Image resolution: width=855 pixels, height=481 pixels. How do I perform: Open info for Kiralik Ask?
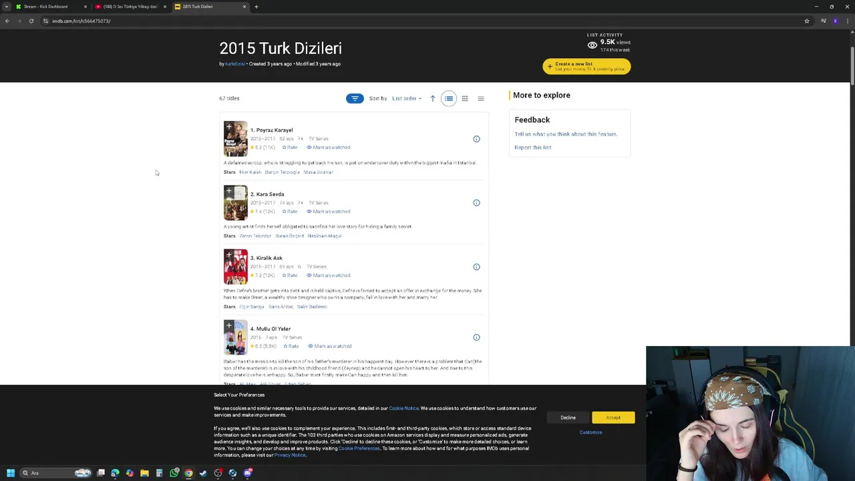tap(476, 267)
